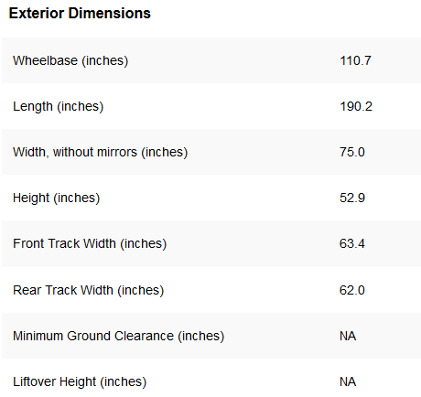Viewport: 421px width, 397px height.
Task: Select Front Track Width (inches) label
Action: point(90,243)
